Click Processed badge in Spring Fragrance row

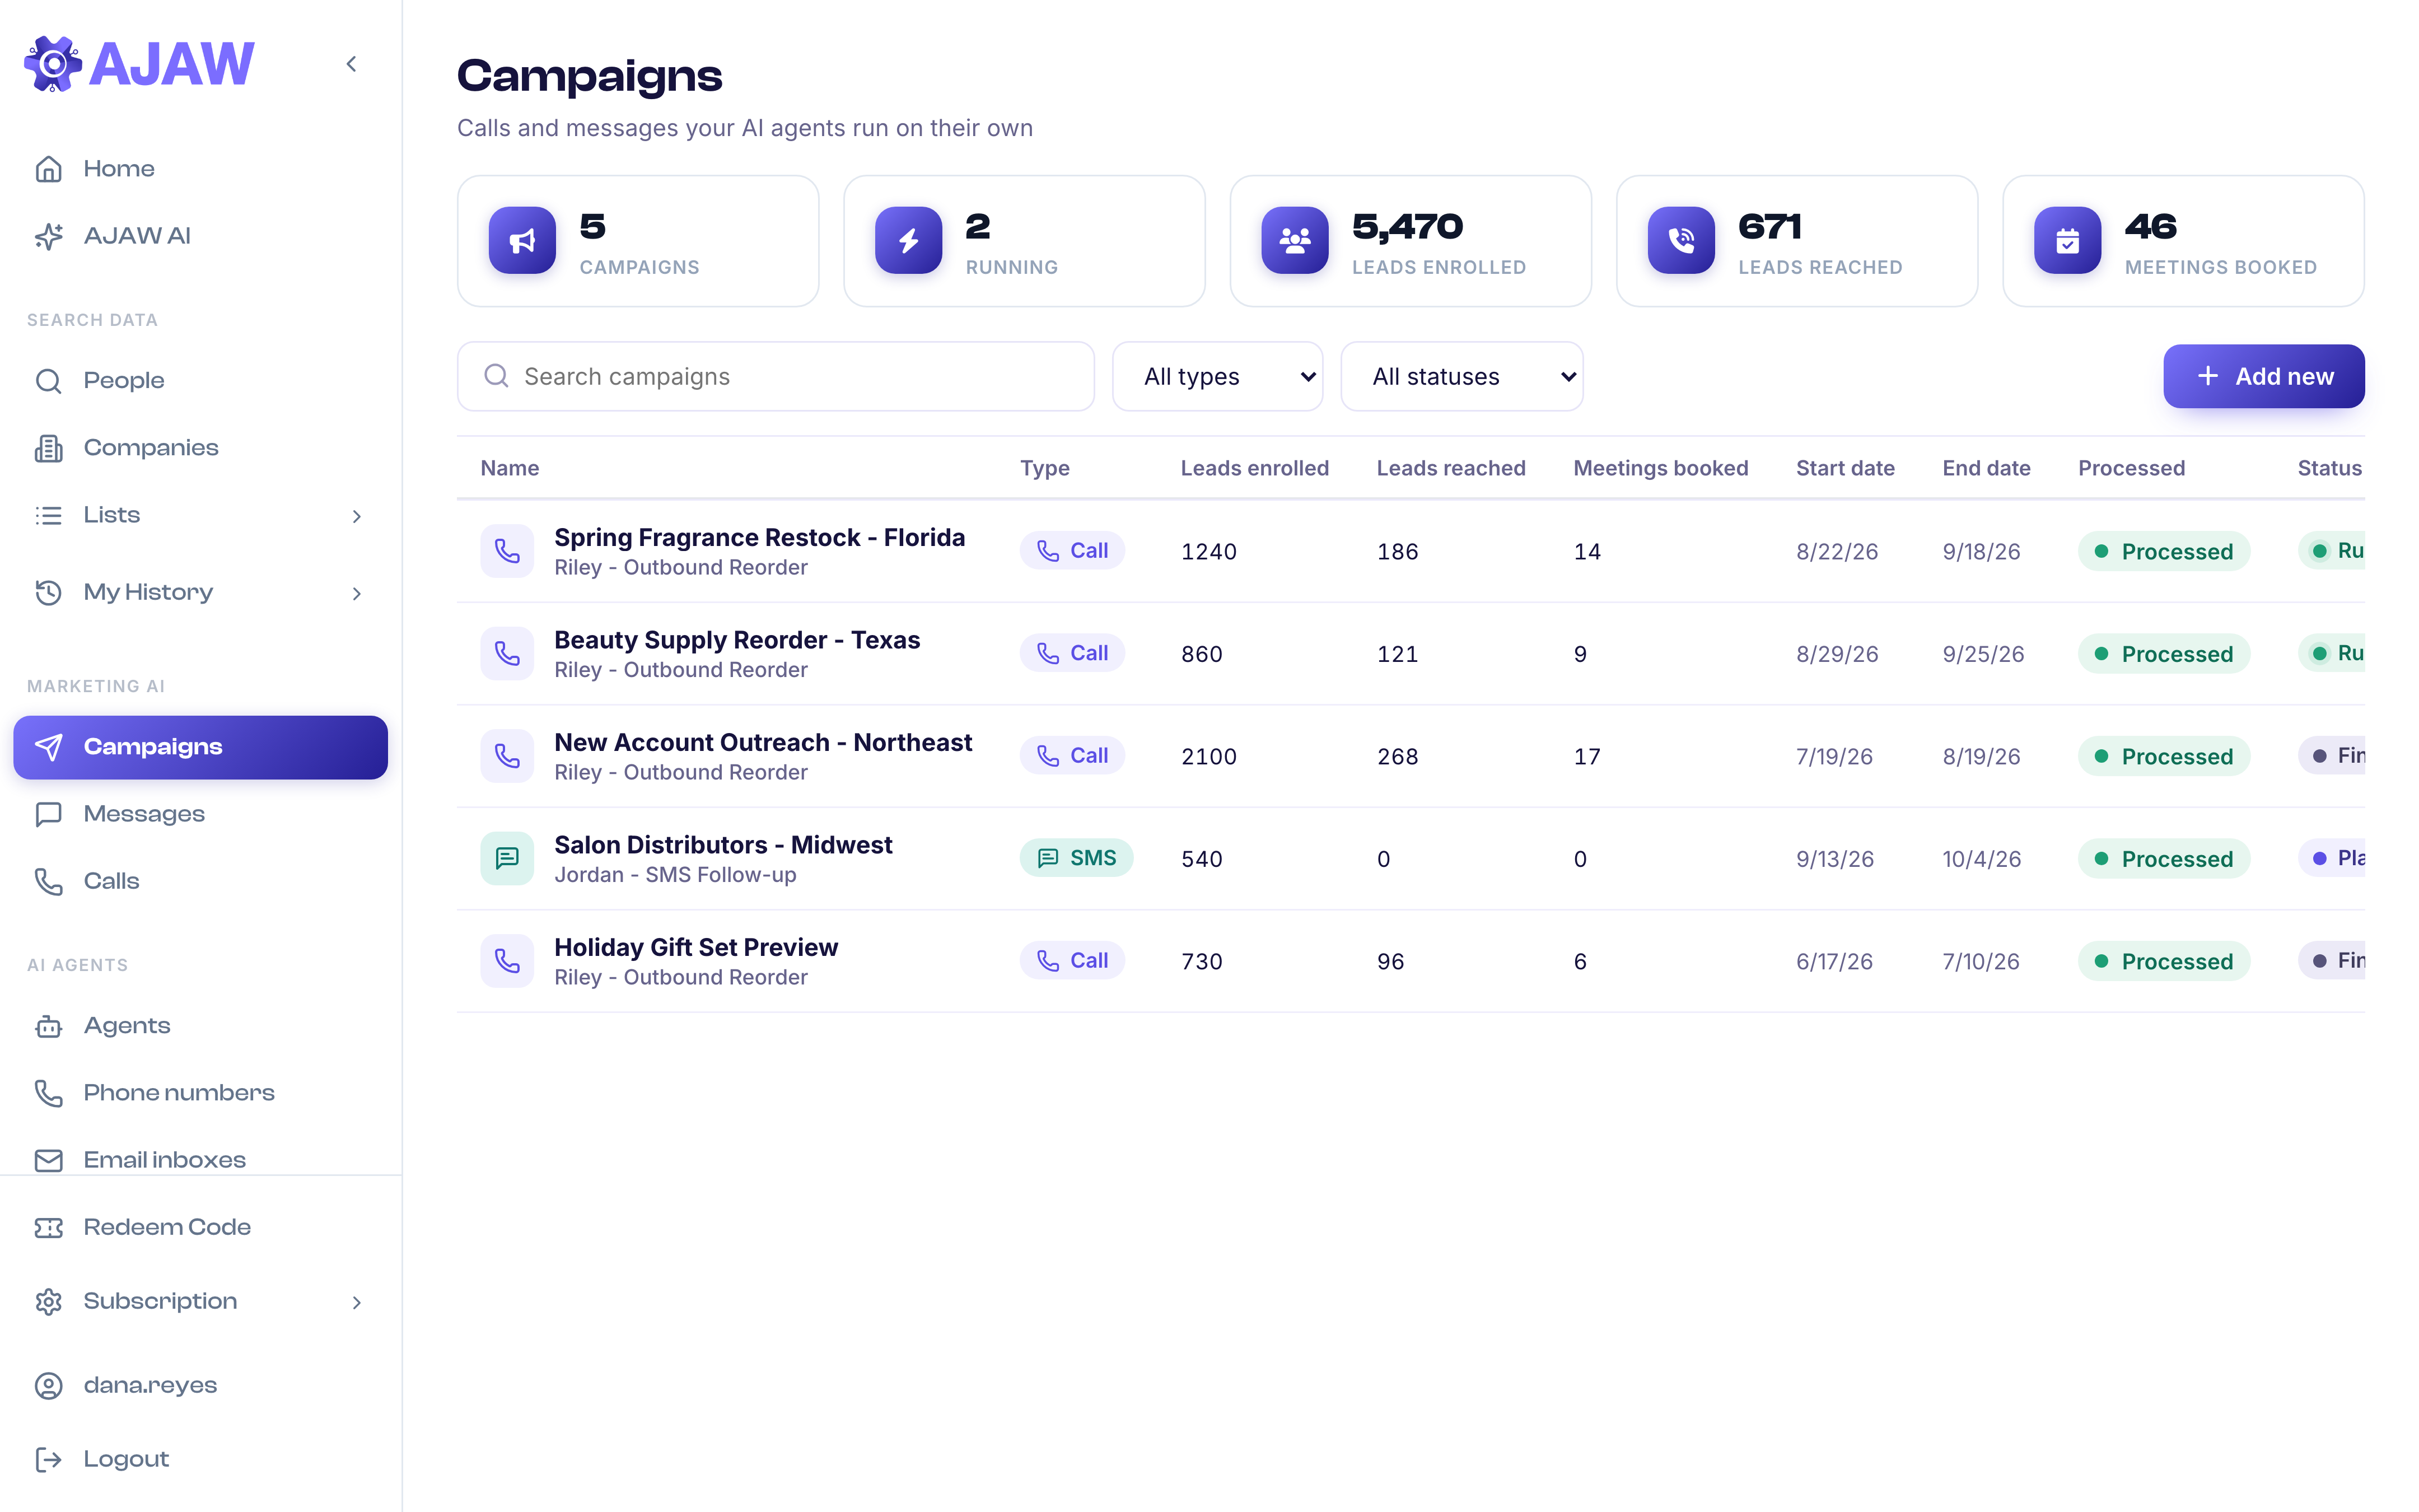[x=2164, y=551]
